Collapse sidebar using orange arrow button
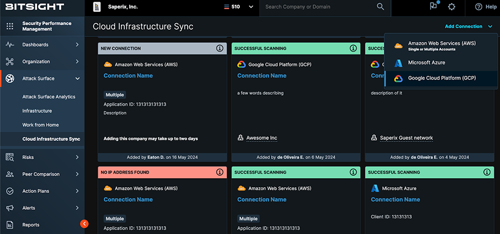The height and width of the screenshot is (234, 500). coord(84,224)
